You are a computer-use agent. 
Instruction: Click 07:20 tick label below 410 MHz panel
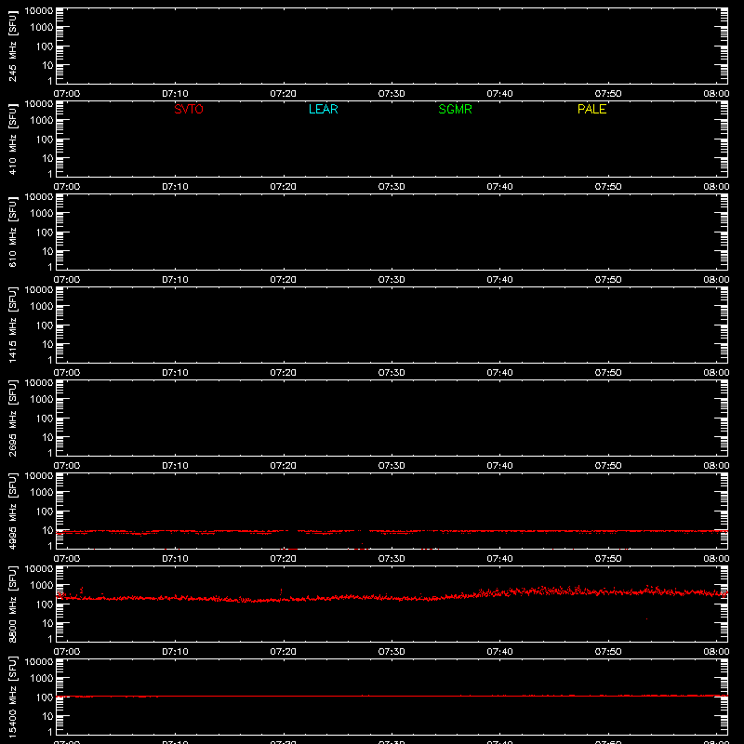pyautogui.click(x=284, y=187)
